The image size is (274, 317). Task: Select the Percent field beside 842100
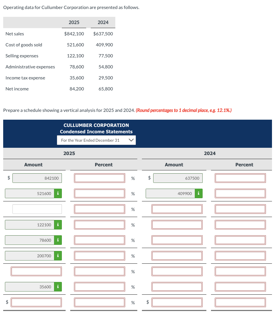(99, 178)
